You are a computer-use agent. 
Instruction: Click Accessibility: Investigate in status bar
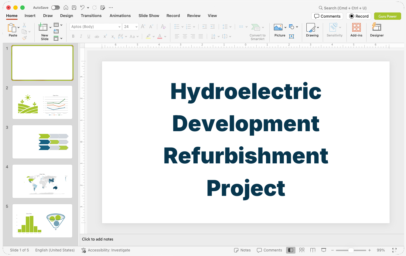point(106,250)
